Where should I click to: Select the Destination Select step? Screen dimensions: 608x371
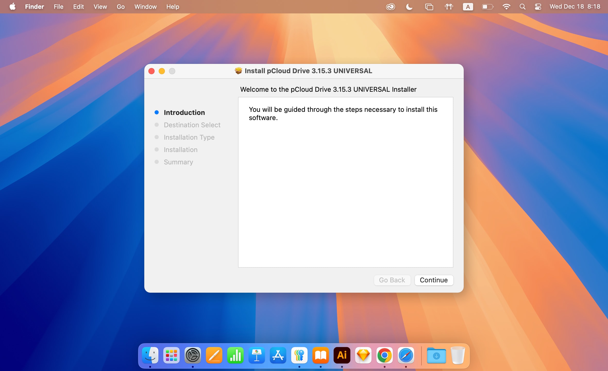click(192, 125)
